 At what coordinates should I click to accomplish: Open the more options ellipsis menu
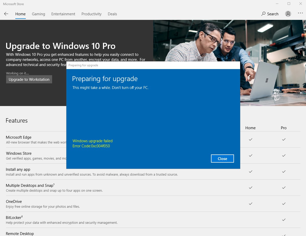[x=300, y=13]
